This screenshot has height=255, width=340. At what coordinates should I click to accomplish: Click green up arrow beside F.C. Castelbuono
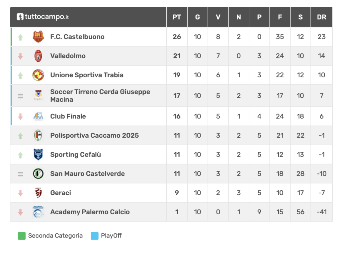pyautogui.click(x=20, y=37)
